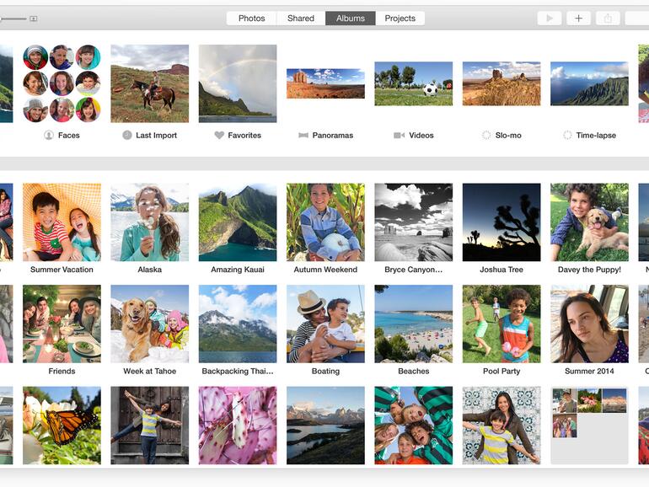This screenshot has height=487, width=649.
Task: Open the Videos soccer ball thumbnail
Action: (x=414, y=83)
